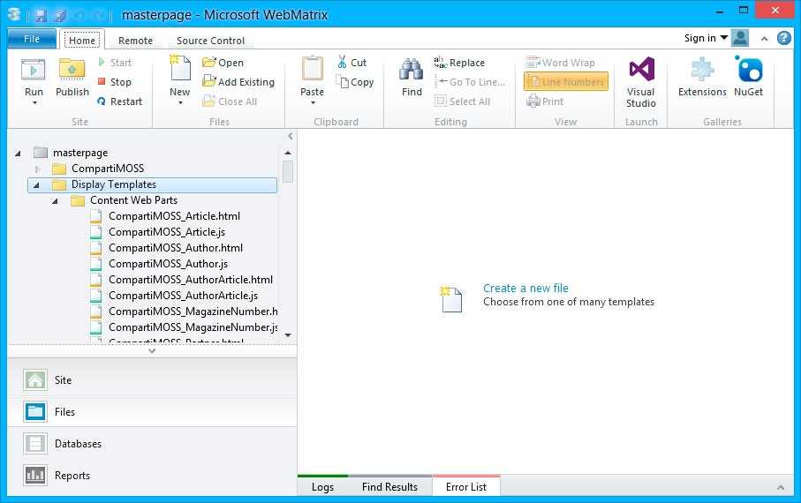Click Select All in Editing group

462,101
